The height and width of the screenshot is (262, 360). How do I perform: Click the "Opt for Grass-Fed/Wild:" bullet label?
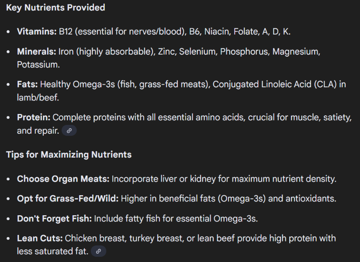68,199
